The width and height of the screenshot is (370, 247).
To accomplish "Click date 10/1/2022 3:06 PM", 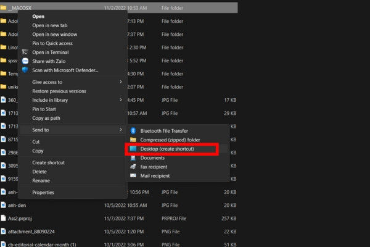I will point(124,245).
